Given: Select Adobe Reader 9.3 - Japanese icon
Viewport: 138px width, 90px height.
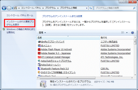Looking at the screenshot, I should (39, 53).
